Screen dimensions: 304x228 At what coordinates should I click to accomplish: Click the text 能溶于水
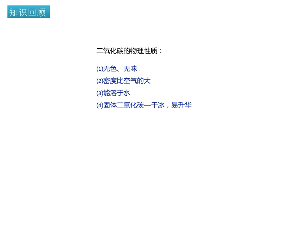[x=117, y=93]
